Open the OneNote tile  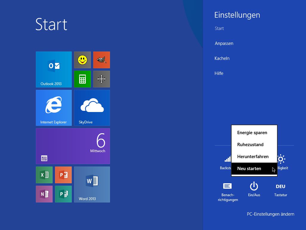pos(44,194)
